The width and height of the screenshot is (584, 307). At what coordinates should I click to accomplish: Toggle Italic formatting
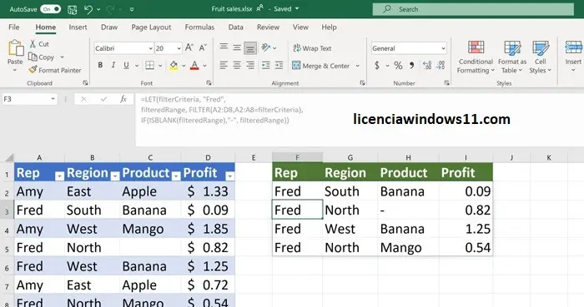point(113,66)
